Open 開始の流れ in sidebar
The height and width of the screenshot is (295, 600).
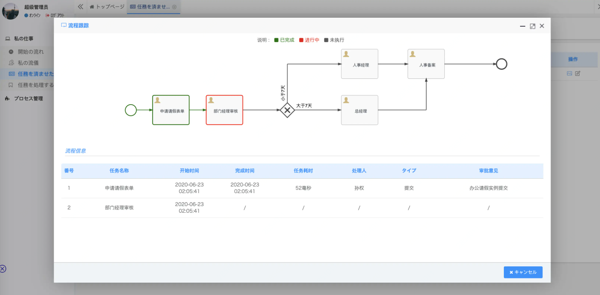(31, 52)
